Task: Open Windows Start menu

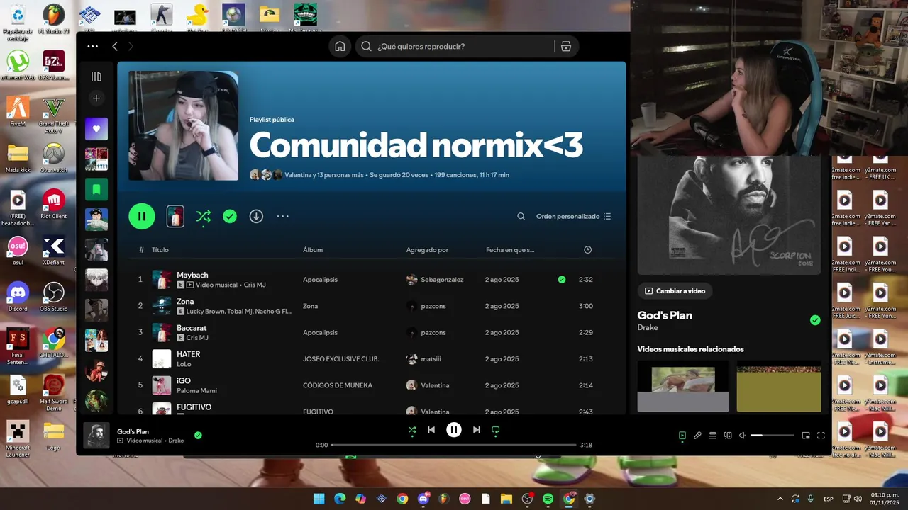Action: pos(319,499)
